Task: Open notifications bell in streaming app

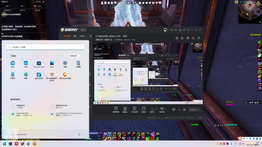Action: [x=193, y=38]
